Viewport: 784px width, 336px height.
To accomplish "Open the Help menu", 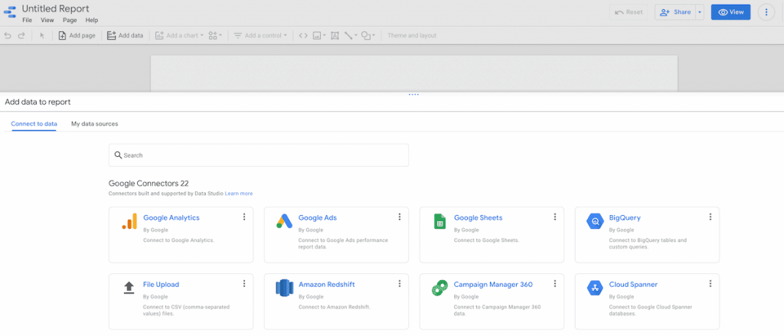I will coord(92,21).
